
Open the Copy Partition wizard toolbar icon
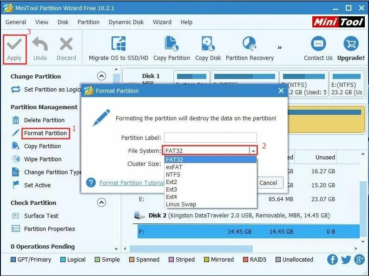click(171, 44)
